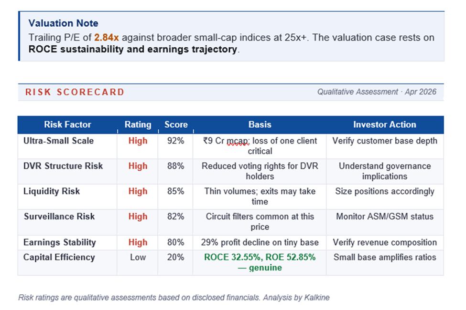This screenshot has width=466, height=310.
Task: Select the Monitor ASM/GSM status cell
Action: point(384,217)
